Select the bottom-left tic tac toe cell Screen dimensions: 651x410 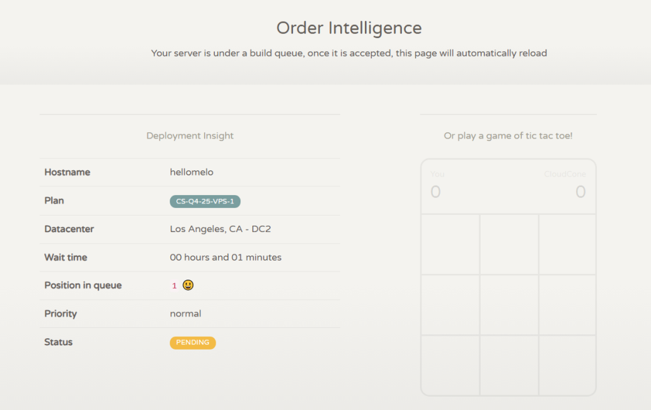click(450, 365)
